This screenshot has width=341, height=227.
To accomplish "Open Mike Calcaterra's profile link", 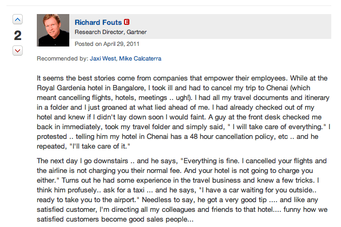I will 140,58.
